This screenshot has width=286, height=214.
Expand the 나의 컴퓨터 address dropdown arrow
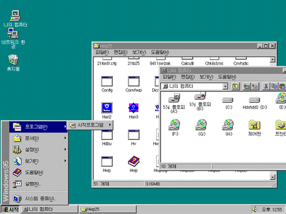(x=225, y=87)
